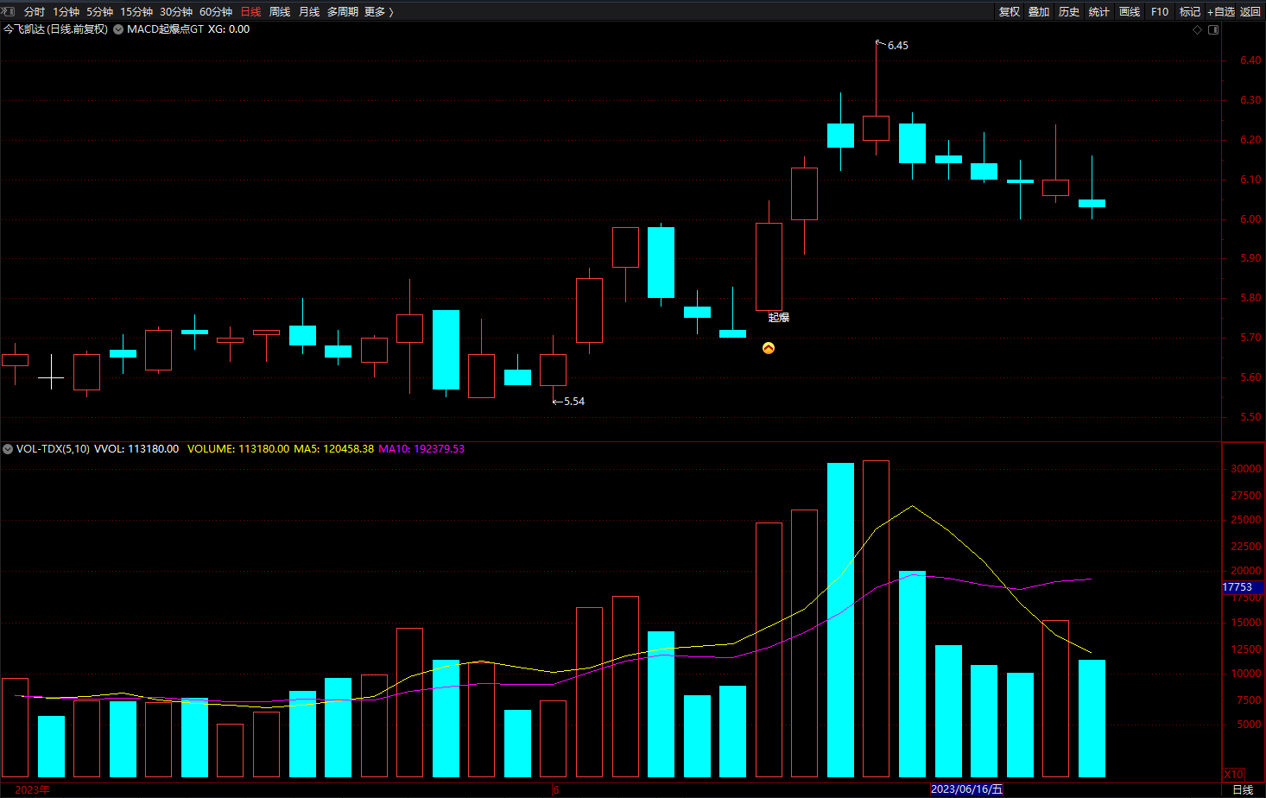Viewport: 1266px width, 798px height.
Task: Open the 统计 statistics button
Action: click(1099, 12)
